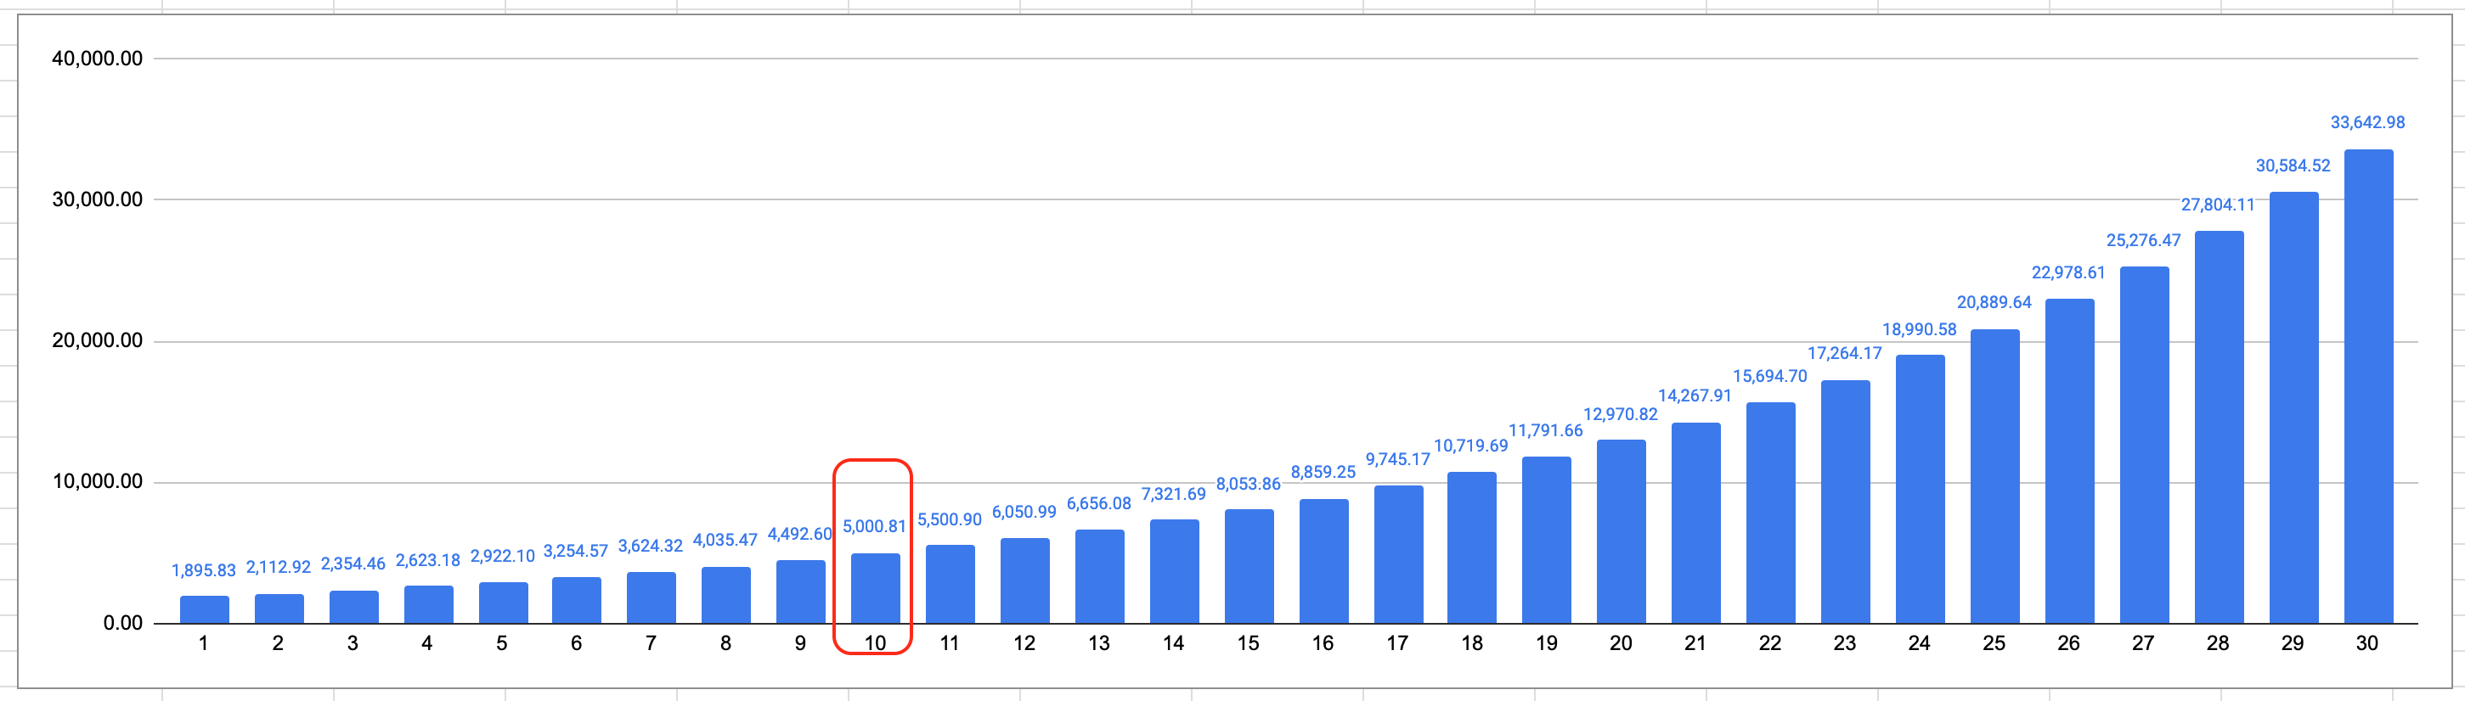The image size is (2465, 701).
Task: Click the 22,978.61 value label
Action: pos(2069,273)
